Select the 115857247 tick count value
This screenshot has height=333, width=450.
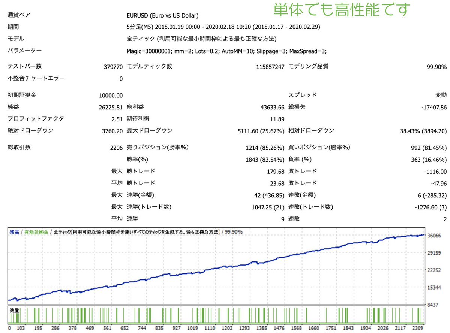[270, 67]
